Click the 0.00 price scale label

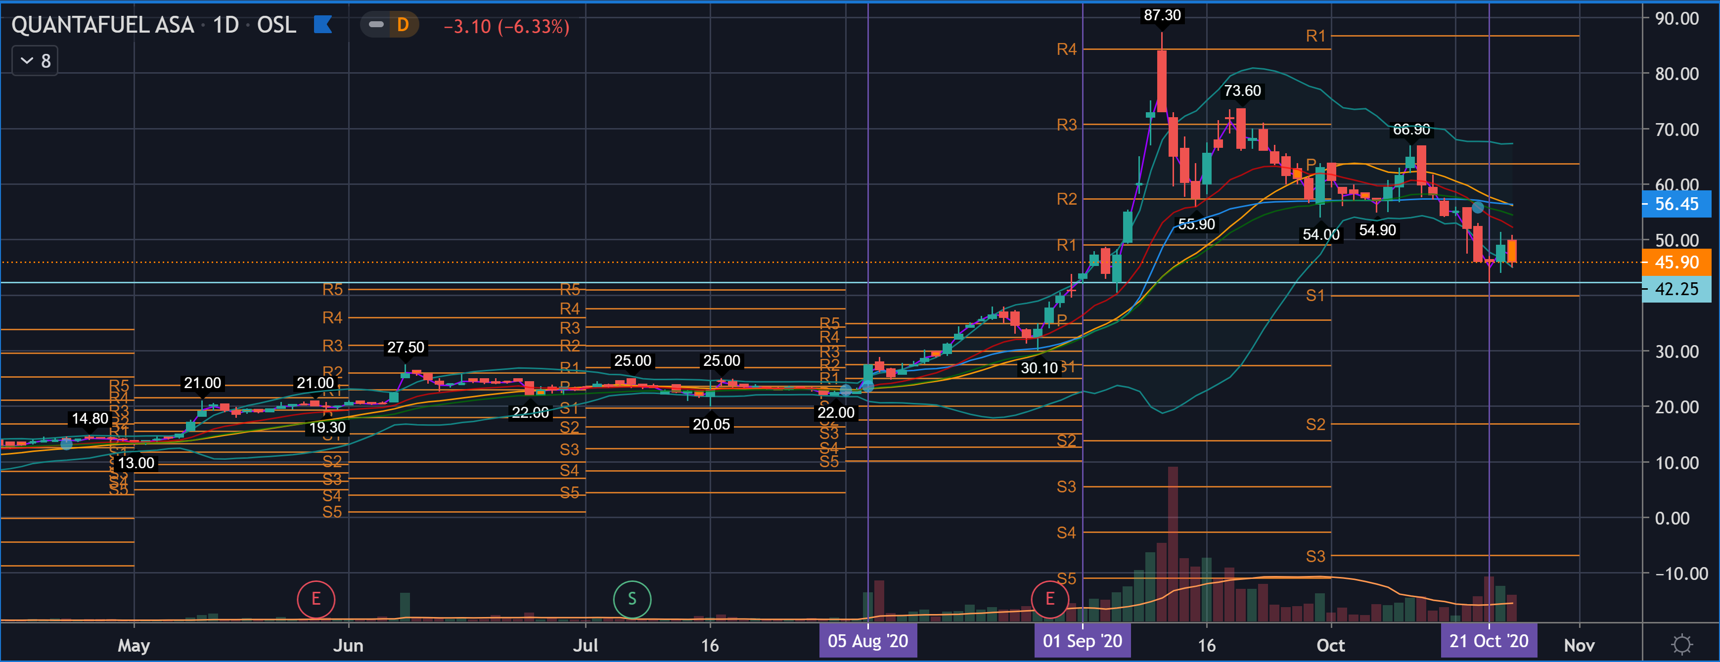(1673, 518)
